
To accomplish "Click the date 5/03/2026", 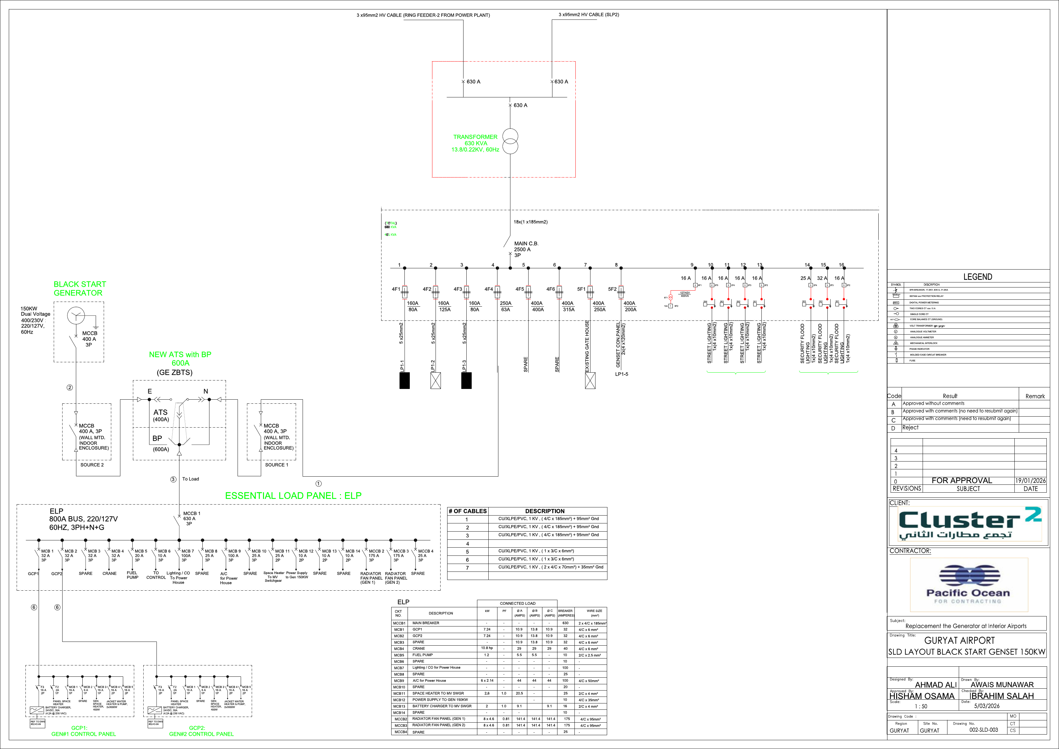I will click(987, 706).
